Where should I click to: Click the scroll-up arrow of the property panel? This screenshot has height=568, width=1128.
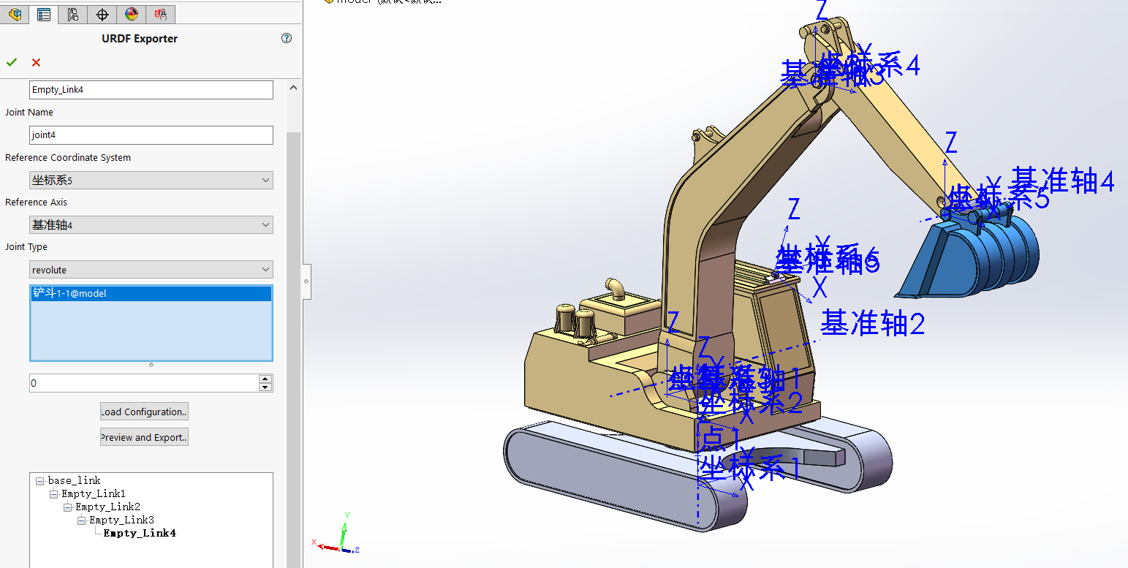(x=294, y=88)
